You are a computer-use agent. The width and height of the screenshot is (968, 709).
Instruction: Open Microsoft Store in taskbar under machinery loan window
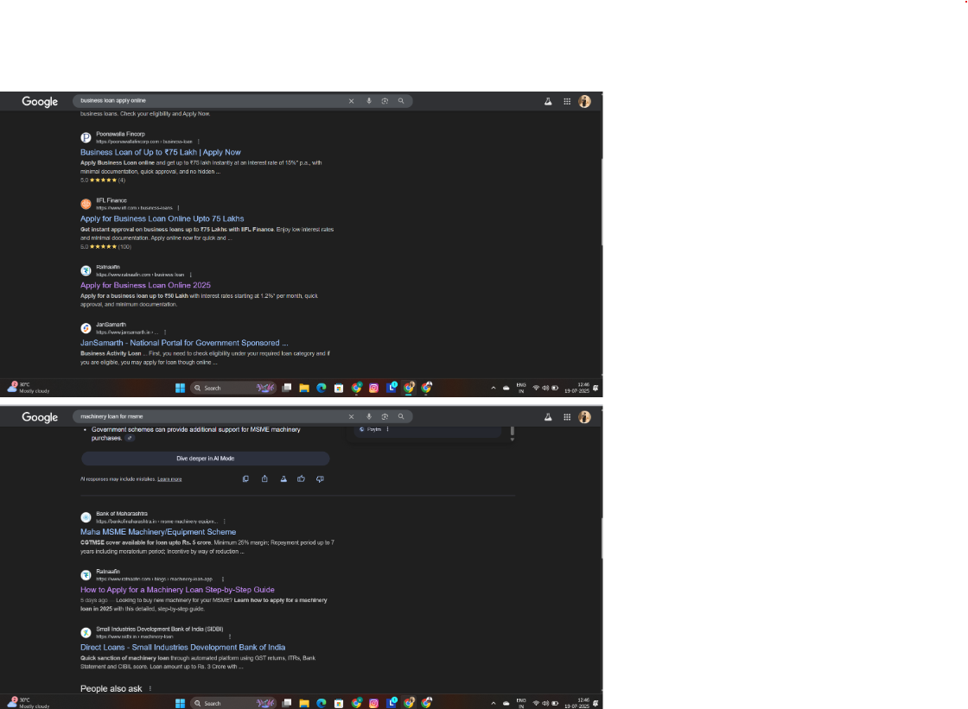(339, 704)
